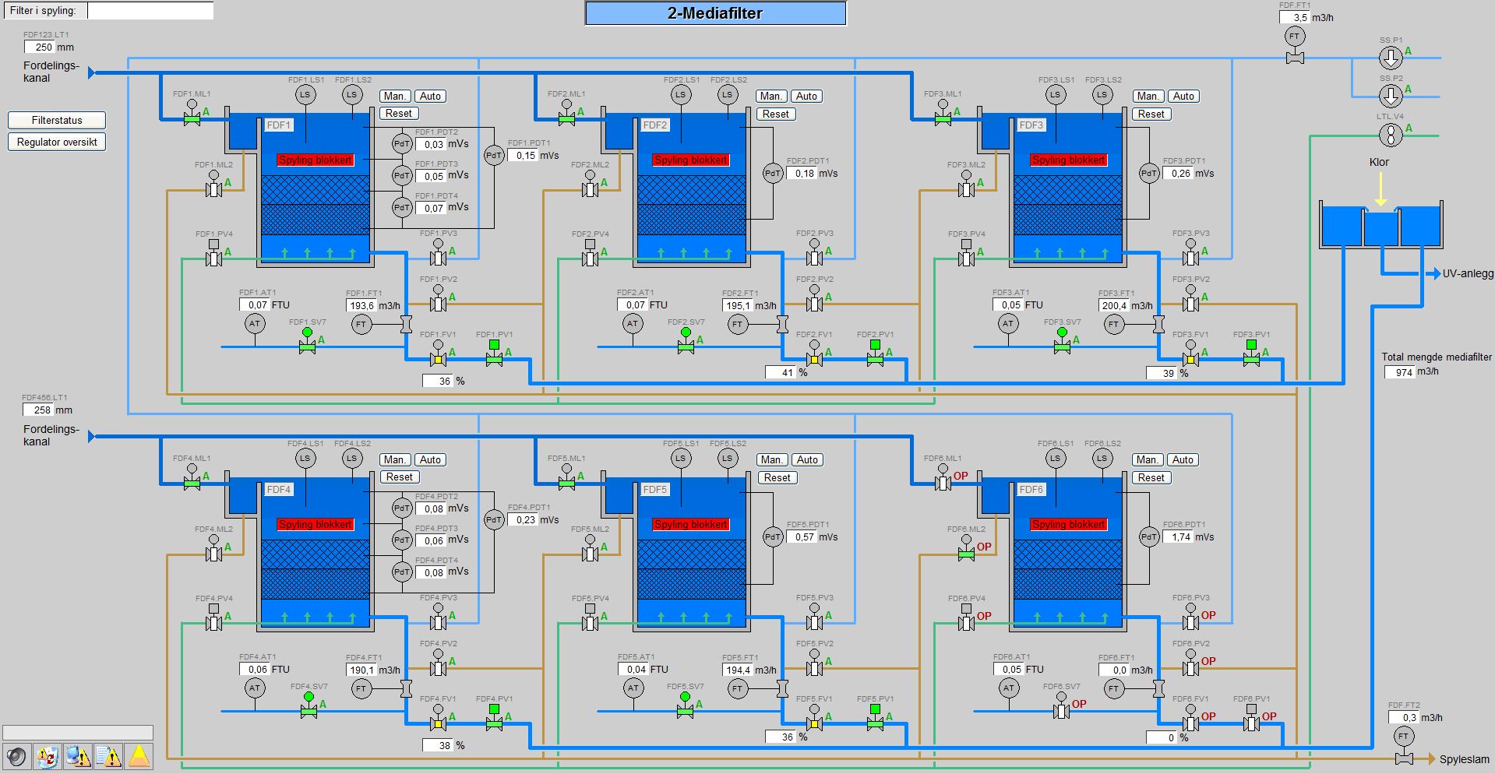Click the FDF1.ML1 inlet valve
The height and width of the screenshot is (774, 1495).
(192, 118)
